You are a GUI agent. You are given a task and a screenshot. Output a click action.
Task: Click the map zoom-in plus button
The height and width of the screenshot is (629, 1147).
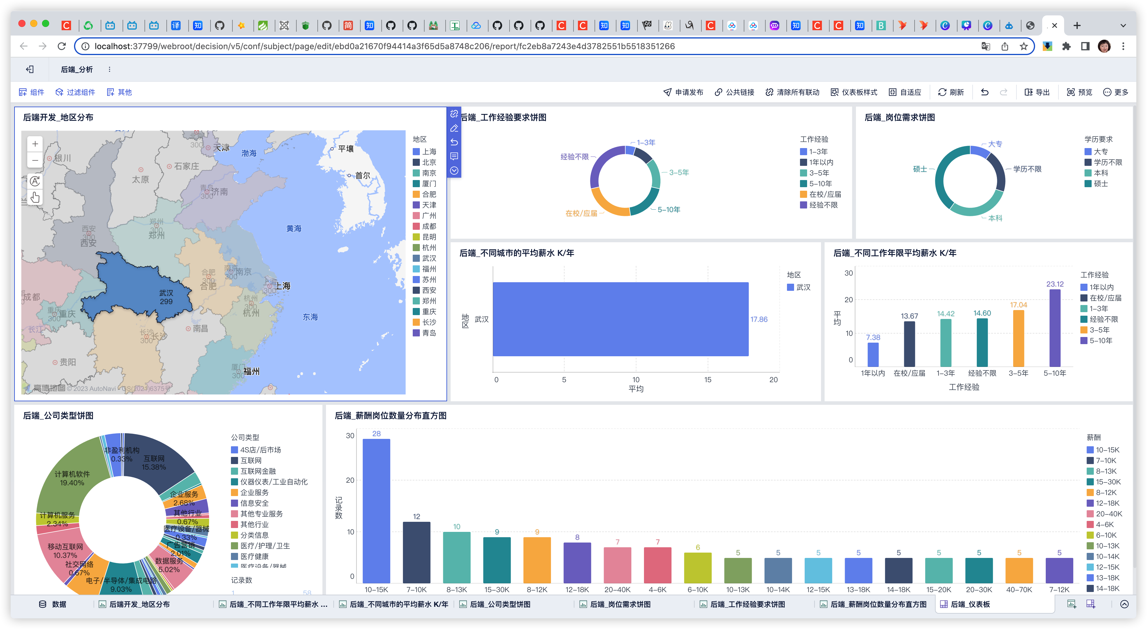click(35, 144)
